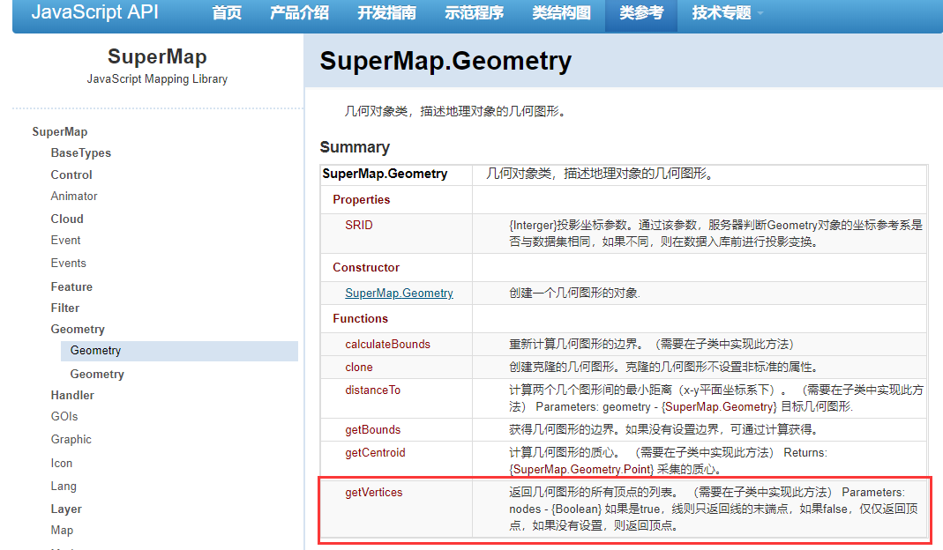Open the calculateBounds function link

[388, 344]
